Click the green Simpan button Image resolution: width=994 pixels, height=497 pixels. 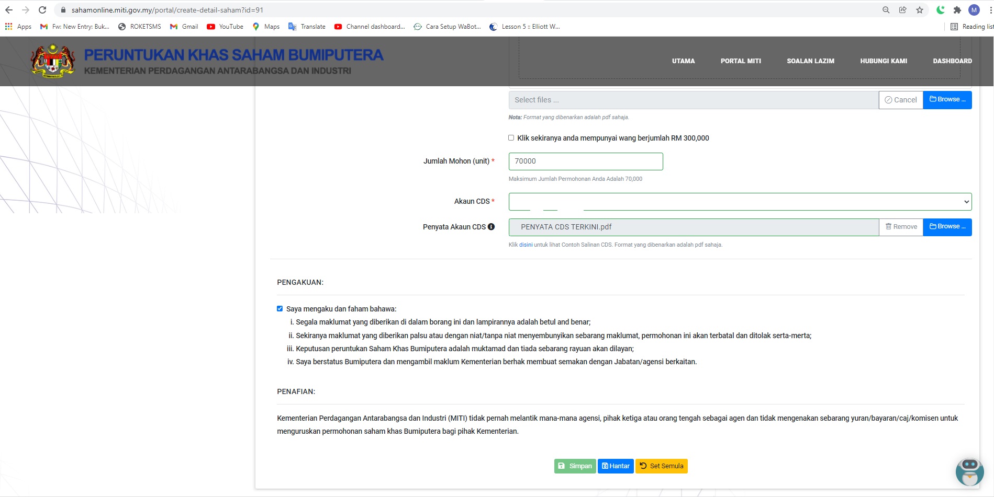click(x=575, y=466)
